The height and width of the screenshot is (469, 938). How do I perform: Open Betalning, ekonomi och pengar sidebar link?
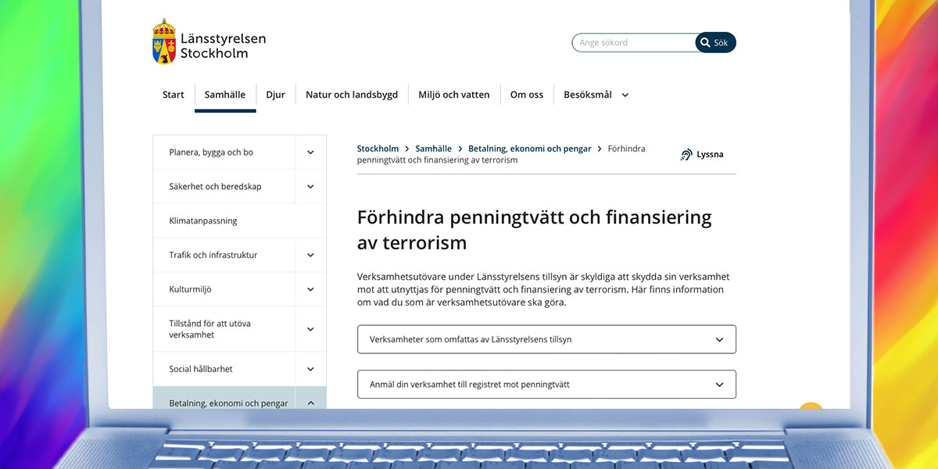coord(228,403)
